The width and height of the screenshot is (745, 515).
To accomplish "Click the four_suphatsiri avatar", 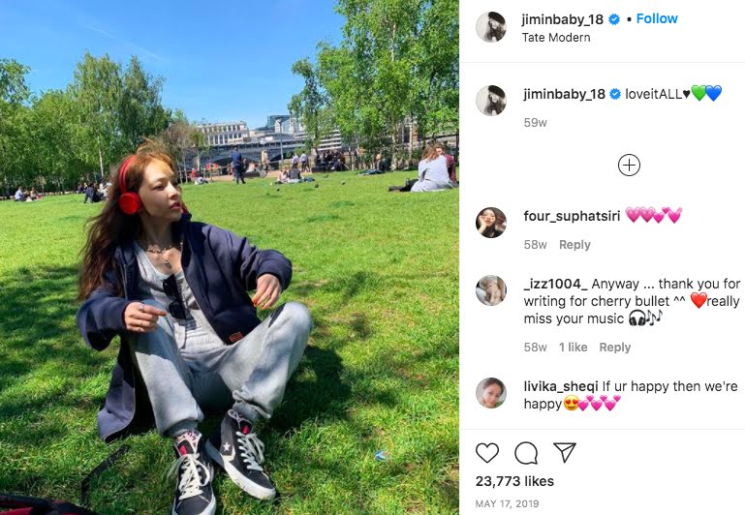I will pos(491,222).
